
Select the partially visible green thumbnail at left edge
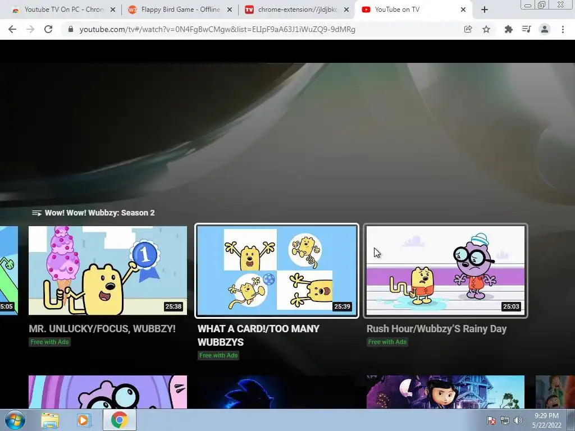[9, 270]
